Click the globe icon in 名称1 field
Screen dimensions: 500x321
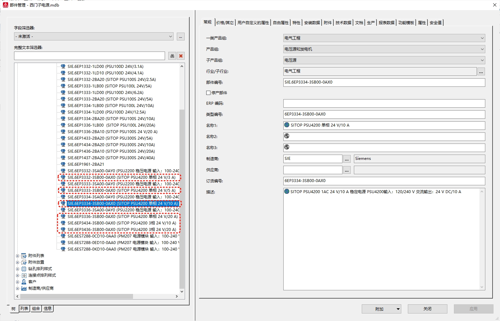pyautogui.click(x=287, y=125)
